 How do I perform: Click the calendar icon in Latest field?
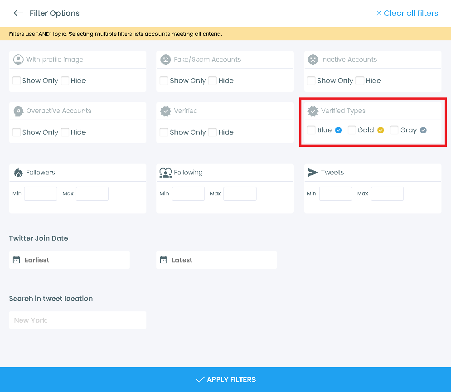pyautogui.click(x=164, y=260)
